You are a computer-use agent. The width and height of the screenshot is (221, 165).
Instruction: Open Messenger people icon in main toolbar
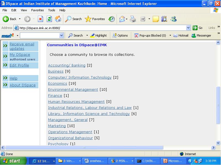[173, 19]
